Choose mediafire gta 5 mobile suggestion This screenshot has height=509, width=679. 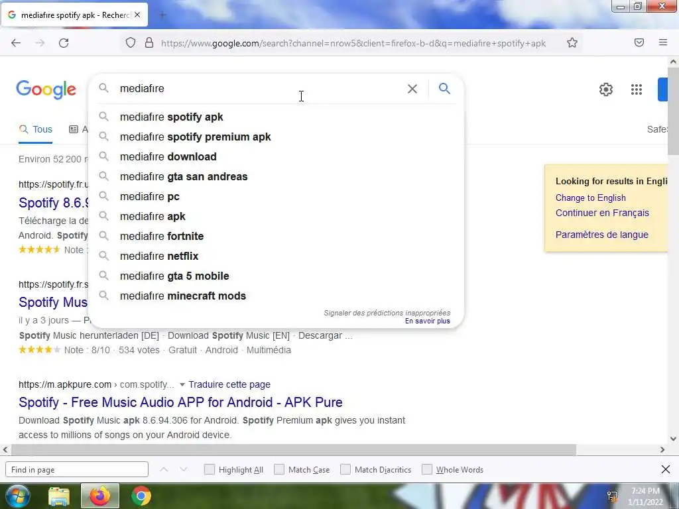click(x=277, y=276)
